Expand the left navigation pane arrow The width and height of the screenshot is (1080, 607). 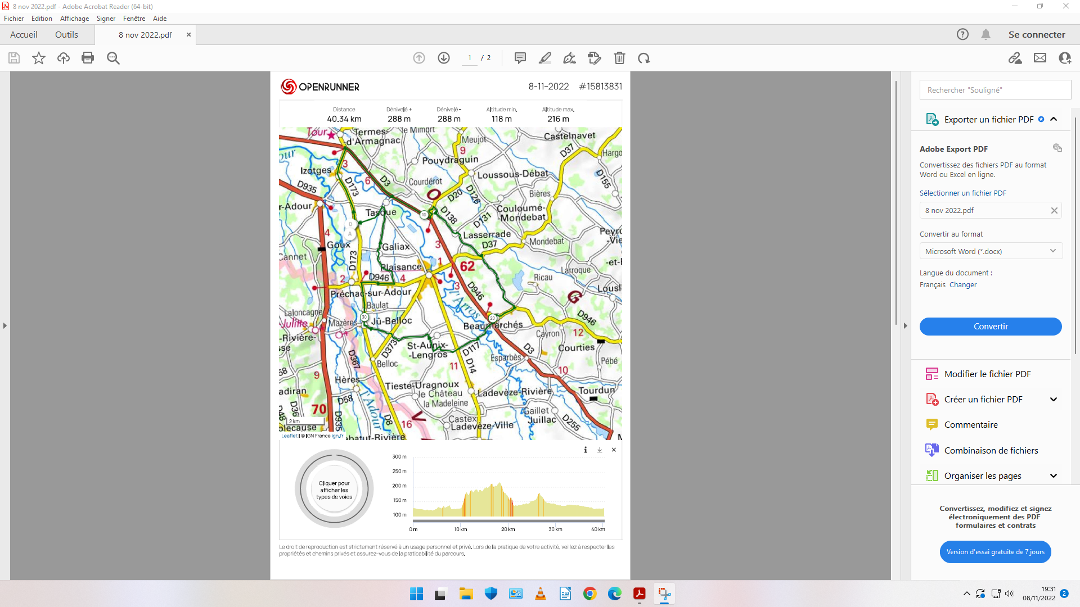click(5, 325)
